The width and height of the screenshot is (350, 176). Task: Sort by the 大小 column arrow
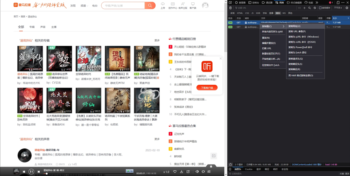point(348,18)
